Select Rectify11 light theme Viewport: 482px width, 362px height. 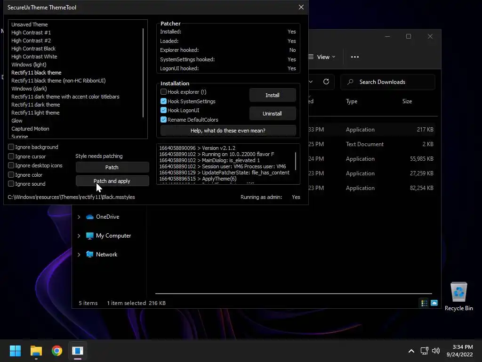[x=35, y=113]
